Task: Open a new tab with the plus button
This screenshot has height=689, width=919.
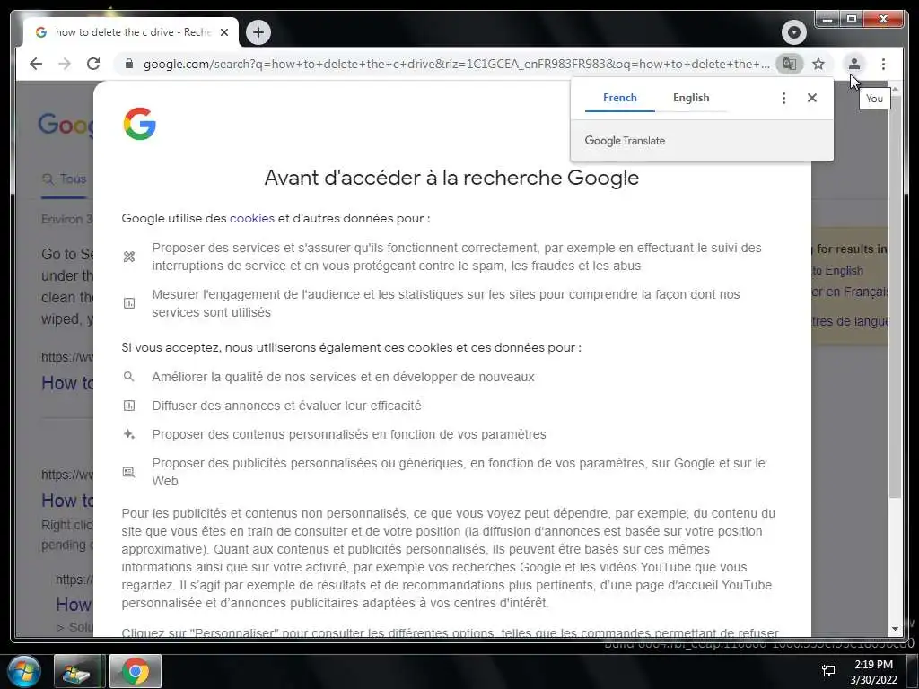Action: point(258,32)
